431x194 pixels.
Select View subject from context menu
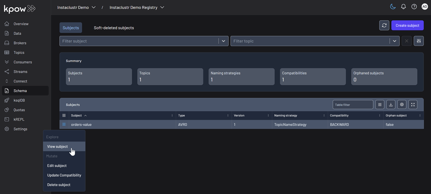tap(58, 147)
